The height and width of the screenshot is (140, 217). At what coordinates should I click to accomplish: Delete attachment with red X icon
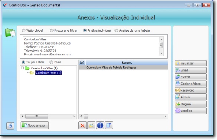82,126
